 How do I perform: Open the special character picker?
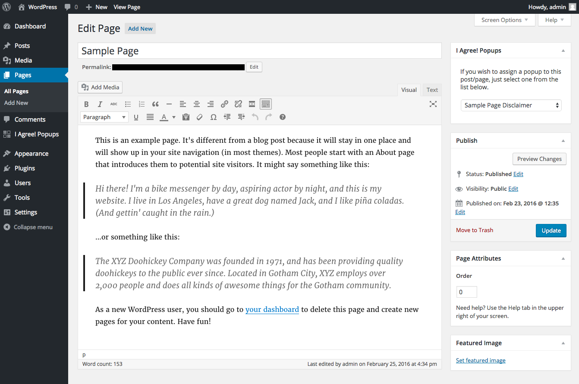(x=213, y=116)
